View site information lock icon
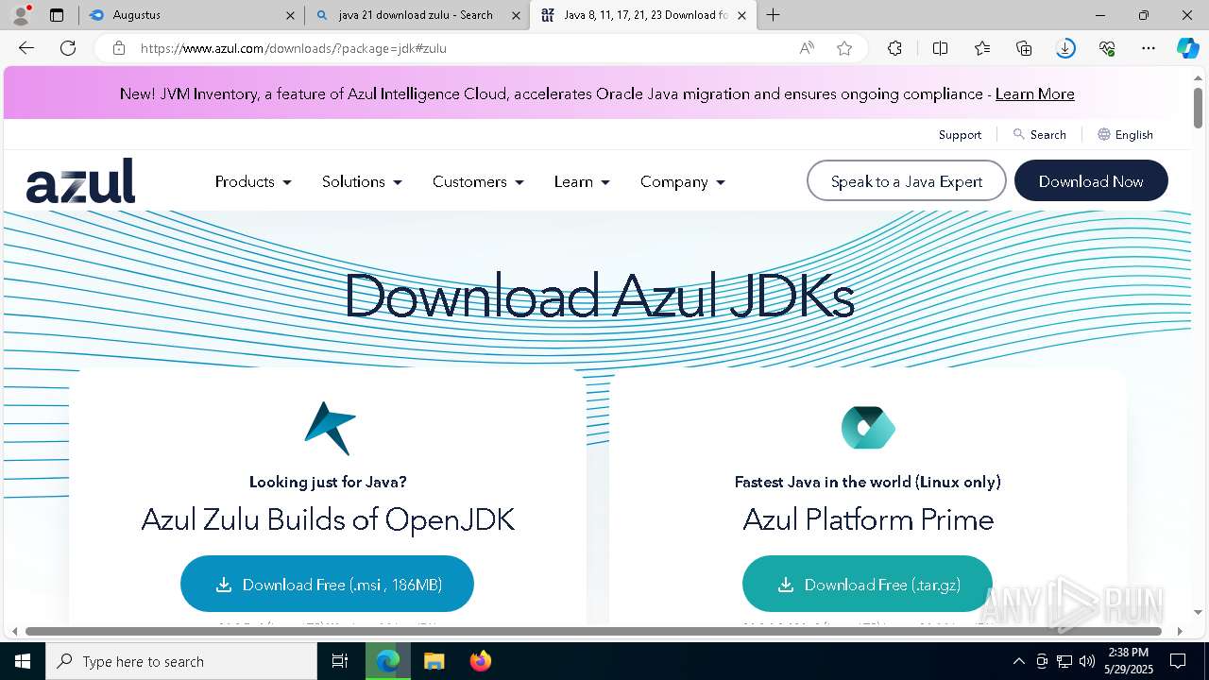This screenshot has width=1209, height=680. (119, 48)
